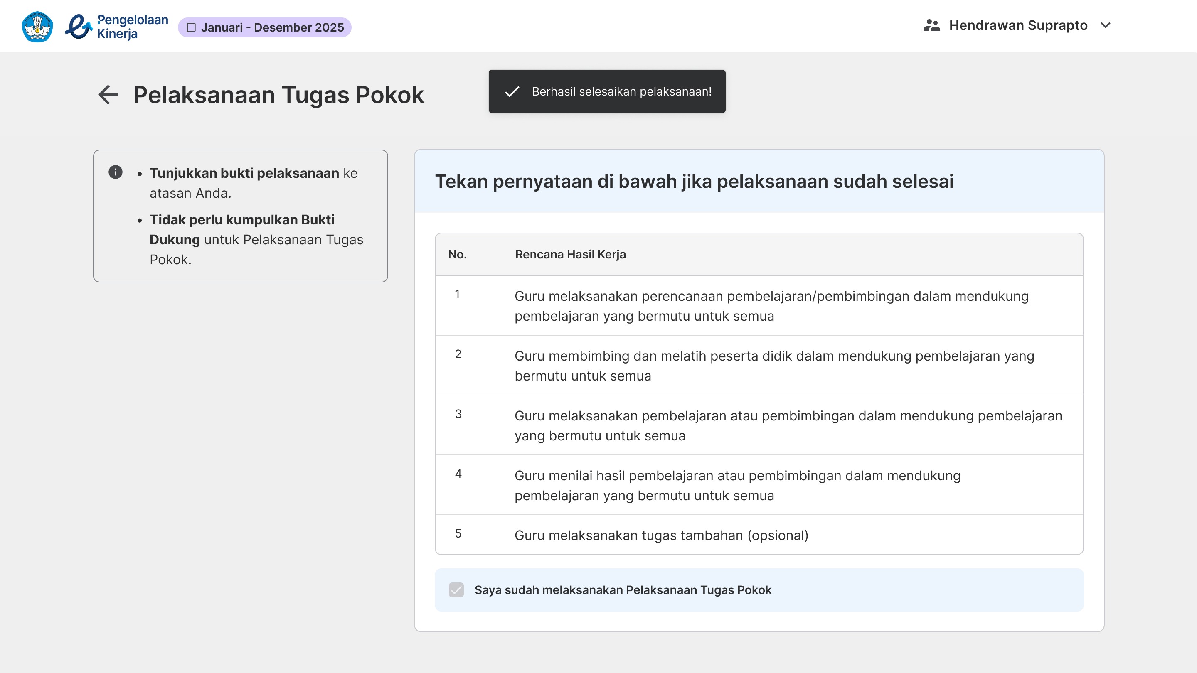
Task: Open the Pengelolaan Kinerja logo
Action: [117, 27]
